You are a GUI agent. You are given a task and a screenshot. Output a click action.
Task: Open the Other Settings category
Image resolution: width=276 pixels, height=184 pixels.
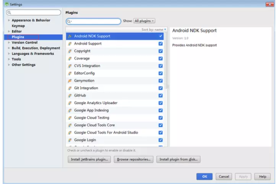[23, 65]
